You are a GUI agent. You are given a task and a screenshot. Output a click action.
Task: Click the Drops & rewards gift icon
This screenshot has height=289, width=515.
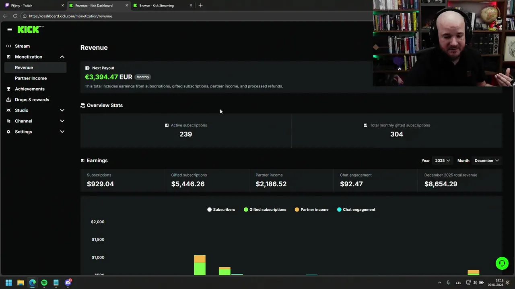8,100
